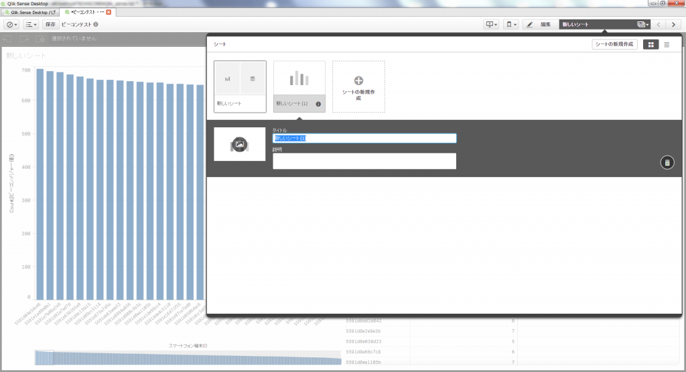Open the bookmarks dropdown
The height and width of the screenshot is (372, 686).
[x=511, y=25]
